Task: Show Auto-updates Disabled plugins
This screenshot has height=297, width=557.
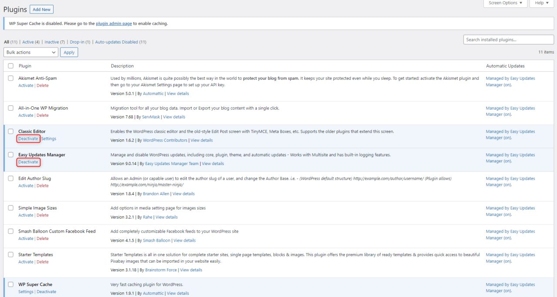Action: [117, 42]
